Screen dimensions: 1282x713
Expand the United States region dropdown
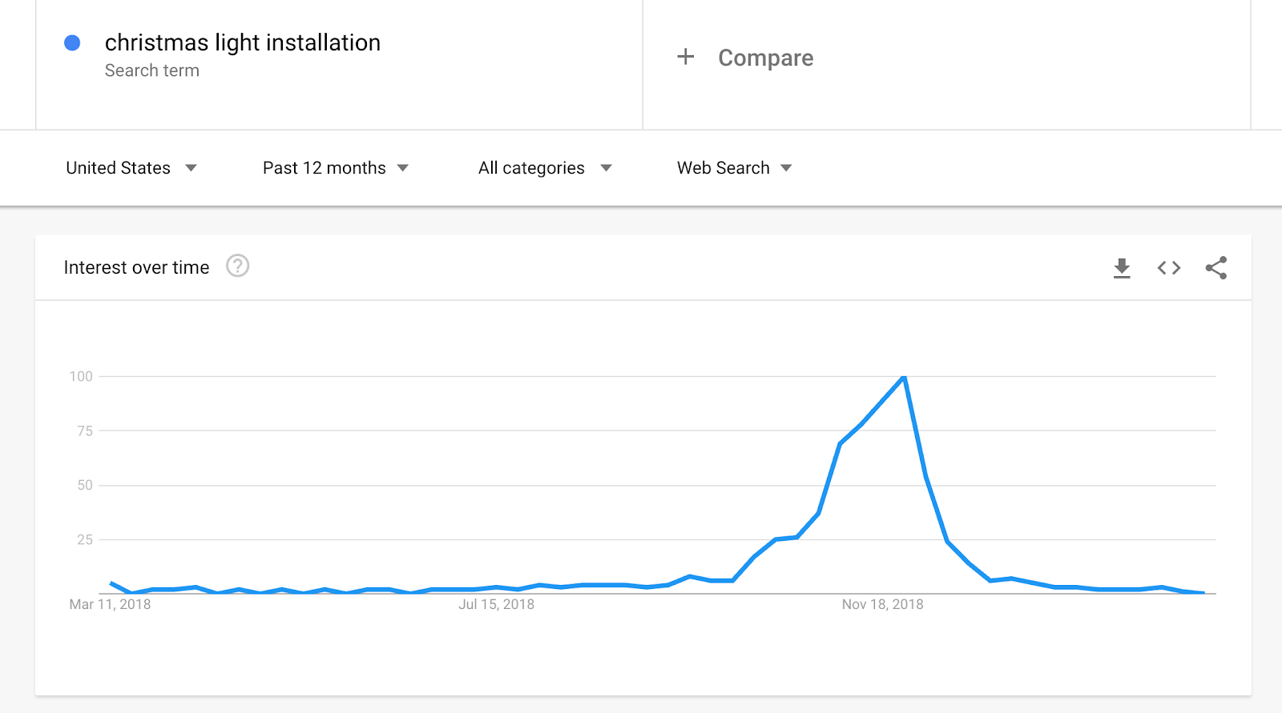point(131,168)
